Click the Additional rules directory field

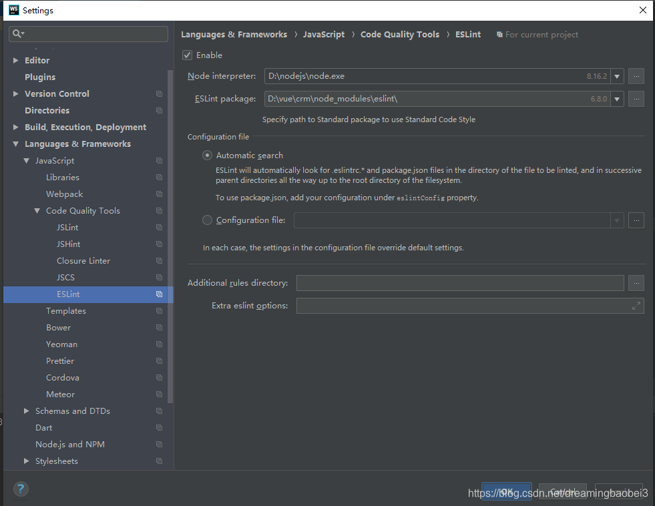tap(460, 282)
